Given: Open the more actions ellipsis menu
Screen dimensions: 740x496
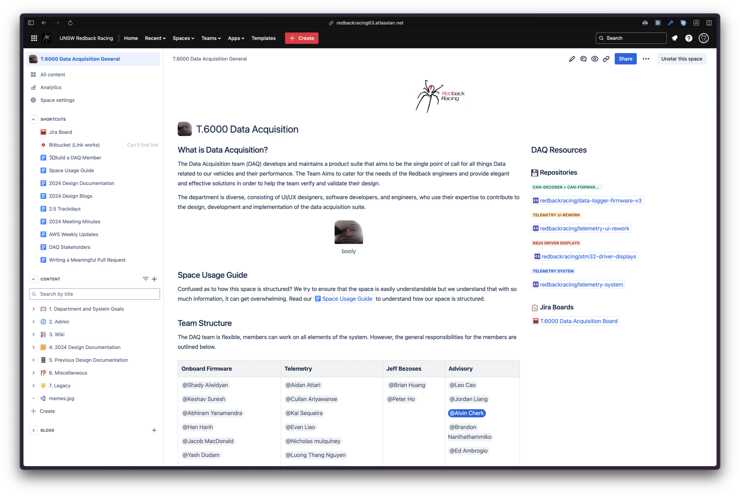Looking at the screenshot, I should click(x=646, y=59).
